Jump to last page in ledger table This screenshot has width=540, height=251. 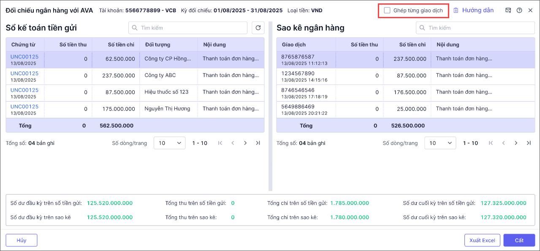pos(258,143)
